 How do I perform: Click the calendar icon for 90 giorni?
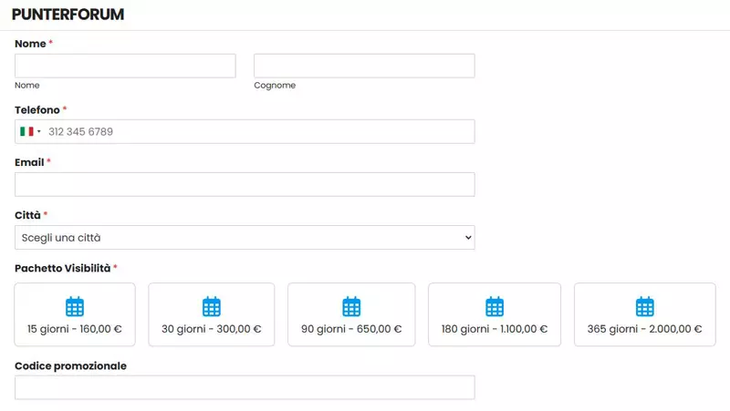pos(351,306)
